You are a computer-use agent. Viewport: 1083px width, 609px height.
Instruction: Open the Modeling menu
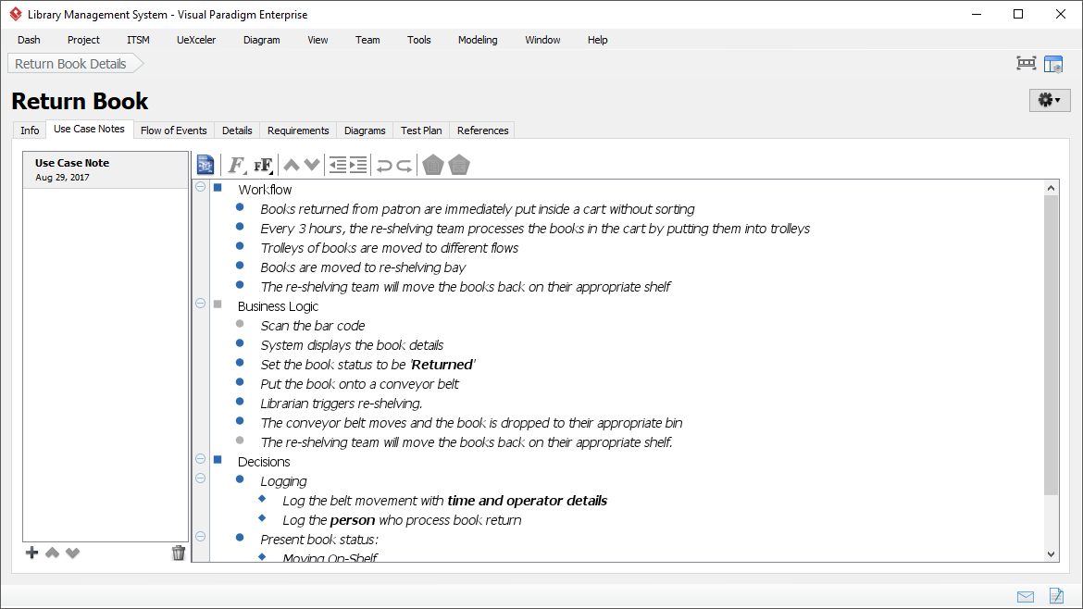(477, 40)
